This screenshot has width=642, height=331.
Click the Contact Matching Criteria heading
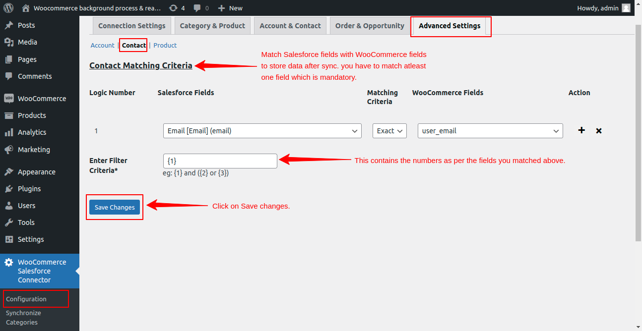[x=141, y=65]
